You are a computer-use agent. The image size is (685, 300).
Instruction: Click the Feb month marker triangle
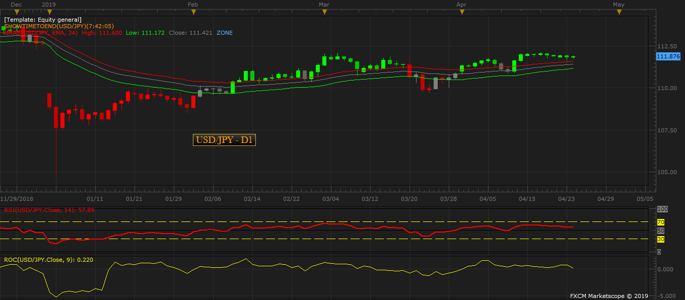[193, 12]
